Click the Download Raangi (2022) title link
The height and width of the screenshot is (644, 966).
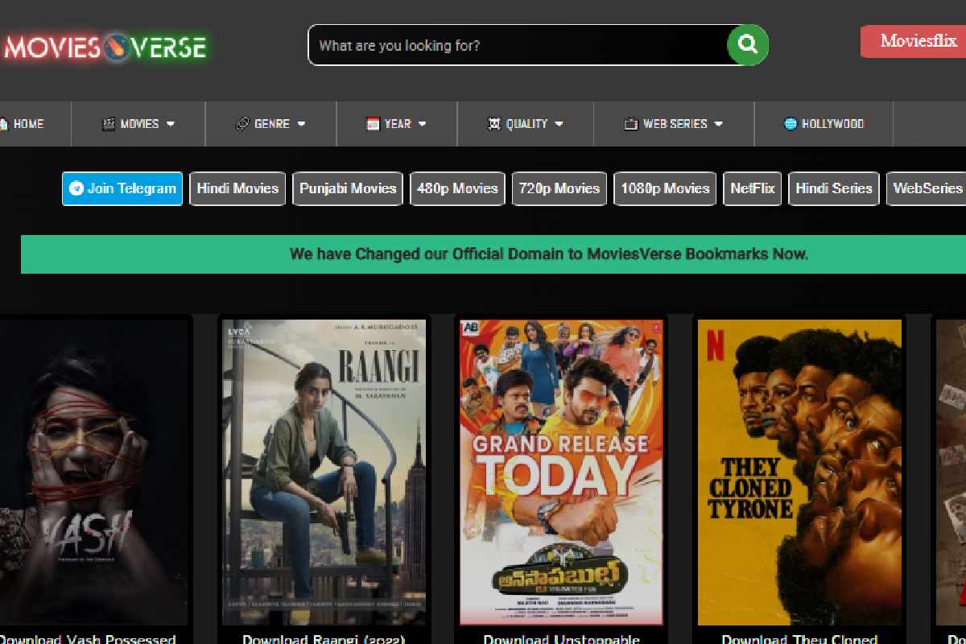pos(324,638)
